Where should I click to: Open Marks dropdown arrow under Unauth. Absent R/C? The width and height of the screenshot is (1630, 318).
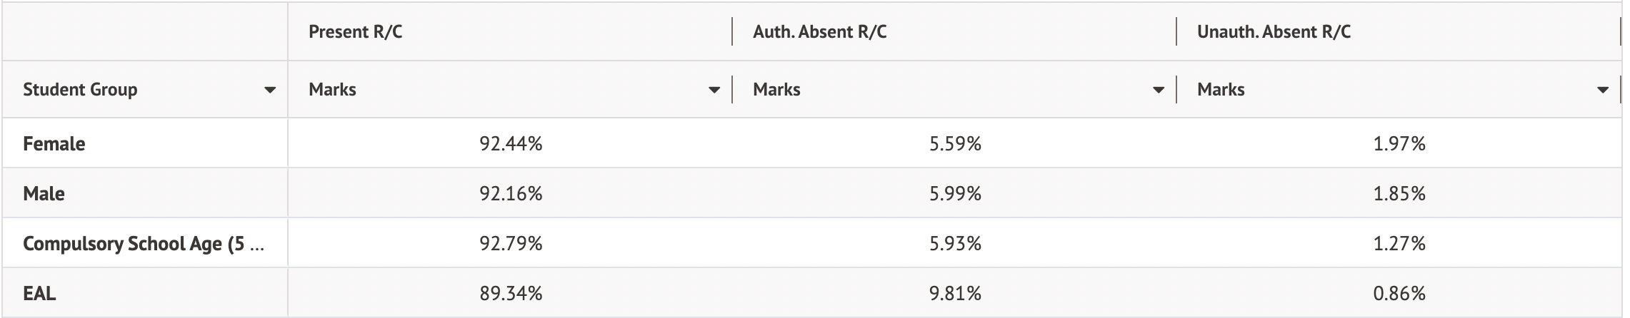coord(1603,91)
